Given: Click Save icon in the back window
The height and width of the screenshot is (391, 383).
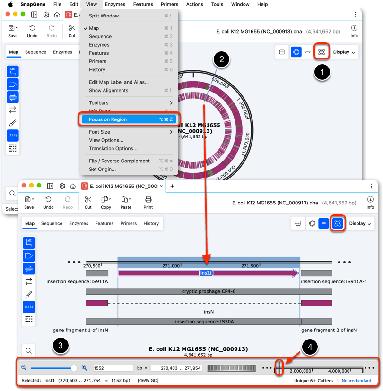Looking at the screenshot, I should pos(11,28).
